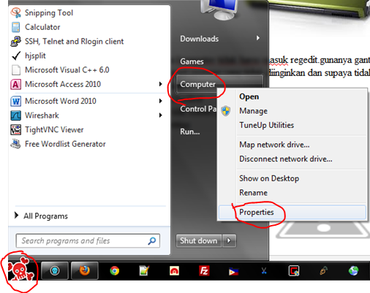Expand Microsoft Word 2010 jump list arrow
Screen dimensions: 370x293
(160, 101)
